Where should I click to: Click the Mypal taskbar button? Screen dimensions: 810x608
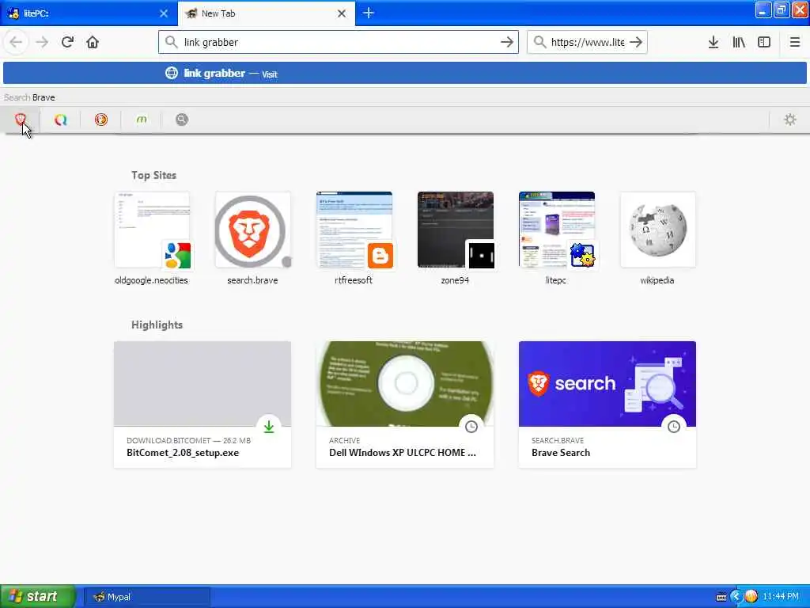[147, 597]
